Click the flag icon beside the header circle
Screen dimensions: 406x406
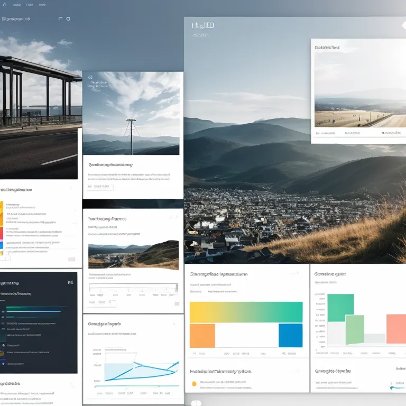(60, 19)
